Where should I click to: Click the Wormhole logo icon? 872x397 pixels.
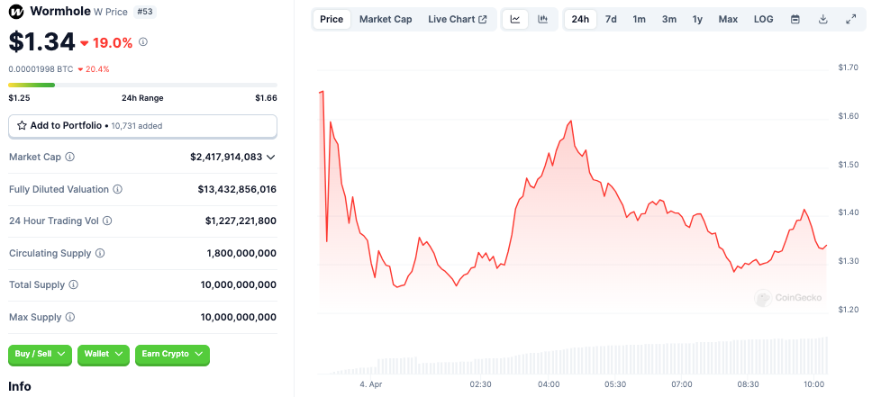pos(17,11)
